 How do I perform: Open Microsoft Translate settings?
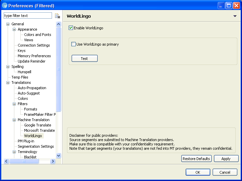pos(39,131)
